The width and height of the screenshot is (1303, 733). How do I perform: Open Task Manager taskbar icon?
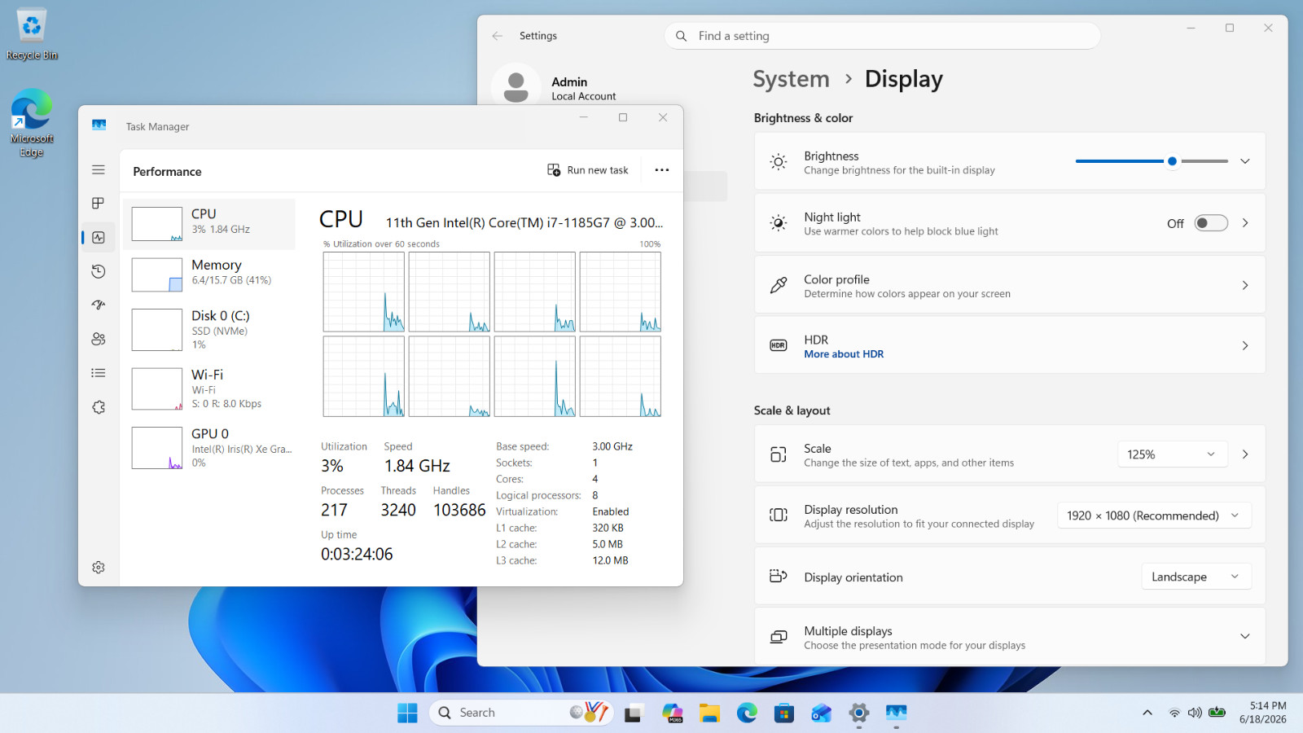click(897, 713)
